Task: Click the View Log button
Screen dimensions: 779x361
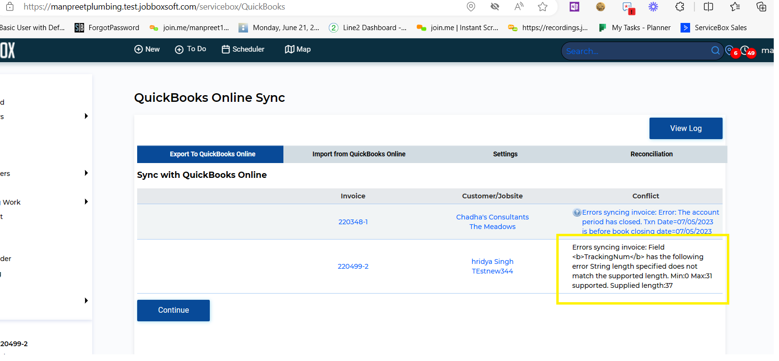Action: pyautogui.click(x=686, y=128)
